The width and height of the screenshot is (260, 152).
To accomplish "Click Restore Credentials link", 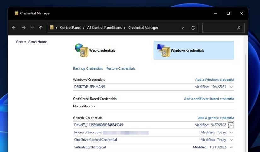I will click(x=121, y=68).
